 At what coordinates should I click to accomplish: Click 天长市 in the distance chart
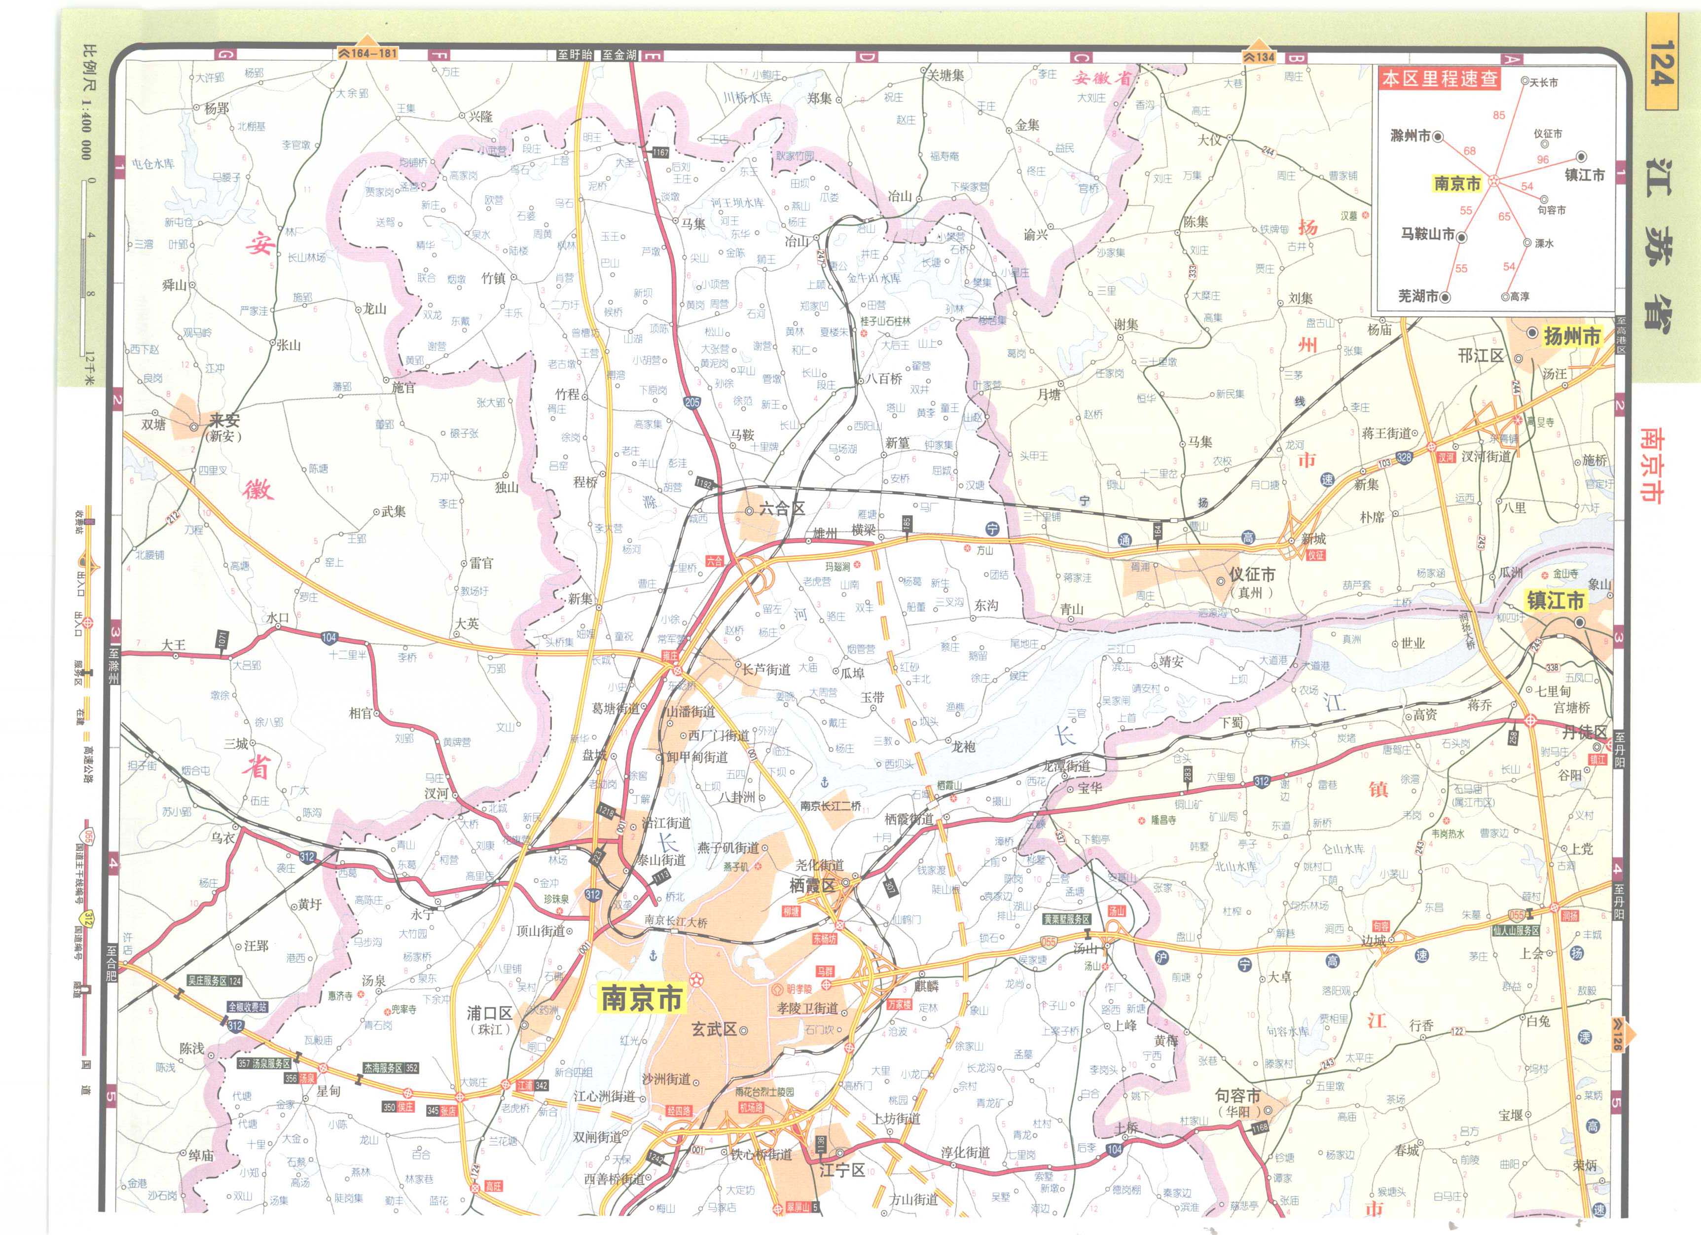pyautogui.click(x=1544, y=82)
